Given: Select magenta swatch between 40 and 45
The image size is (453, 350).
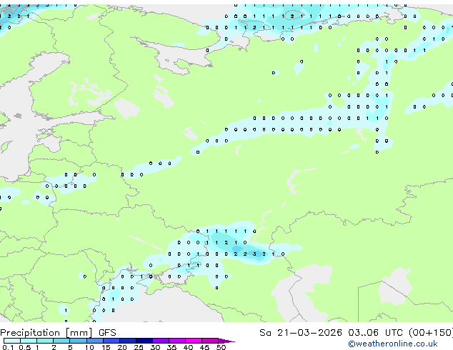Looking at the screenshot, I should (x=194, y=341).
